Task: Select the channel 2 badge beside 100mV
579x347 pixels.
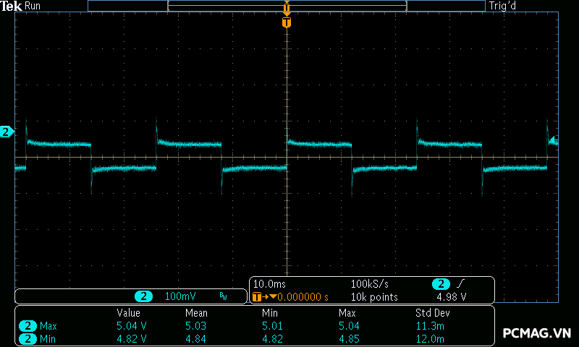Action: pos(145,296)
